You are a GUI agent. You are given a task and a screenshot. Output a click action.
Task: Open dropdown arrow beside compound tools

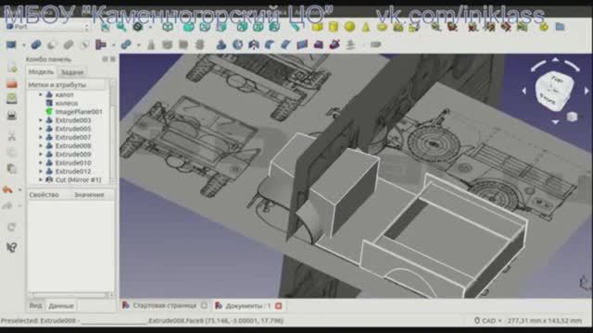[x=23, y=45]
